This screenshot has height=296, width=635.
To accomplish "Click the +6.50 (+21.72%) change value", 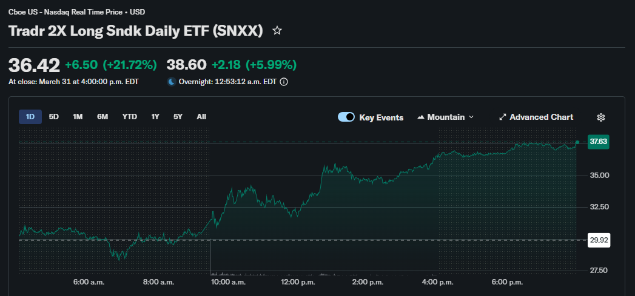I will (111, 65).
